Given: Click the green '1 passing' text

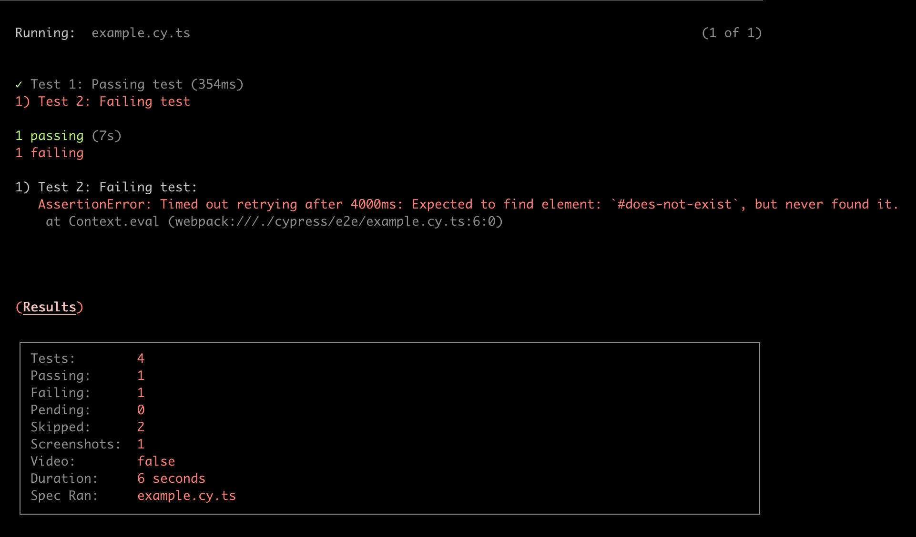Looking at the screenshot, I should [x=50, y=136].
